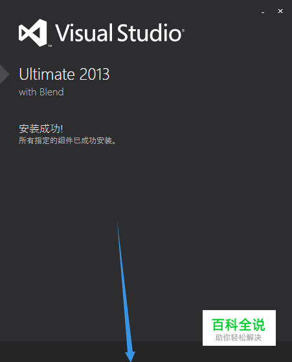The width and height of the screenshot is (292, 362).
Task: Click the 2013 year number
Action: click(x=95, y=75)
